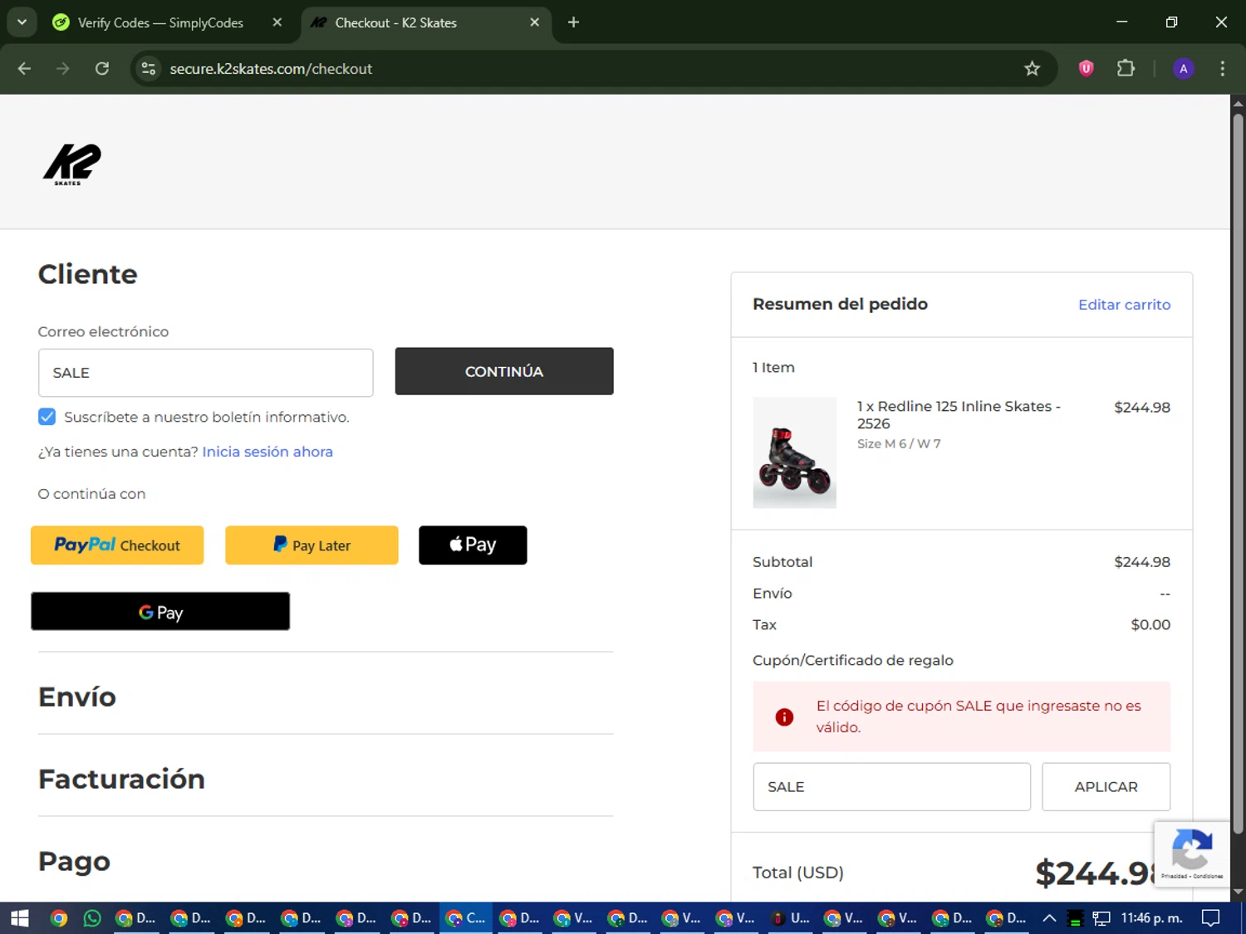Screen dimensions: 1246x934
Task: Open the network tray icon
Action: click(x=1101, y=918)
